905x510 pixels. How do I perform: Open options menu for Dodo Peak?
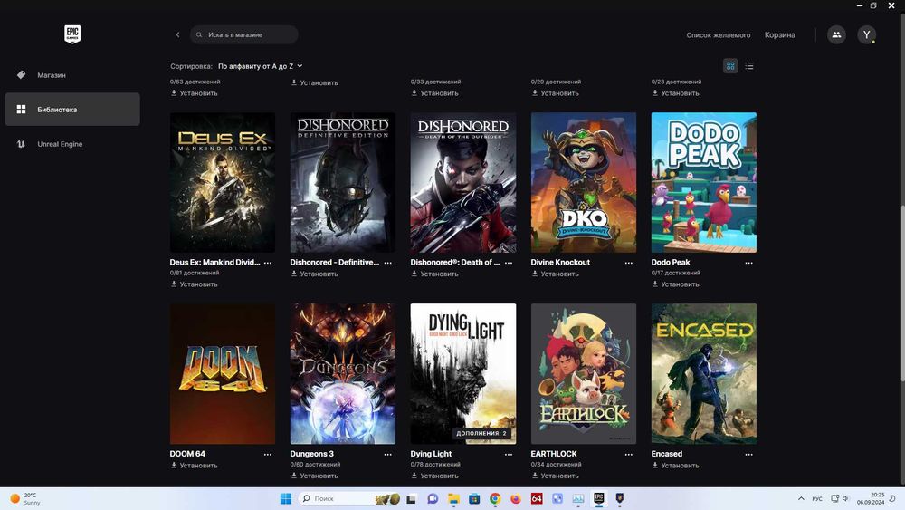(748, 262)
